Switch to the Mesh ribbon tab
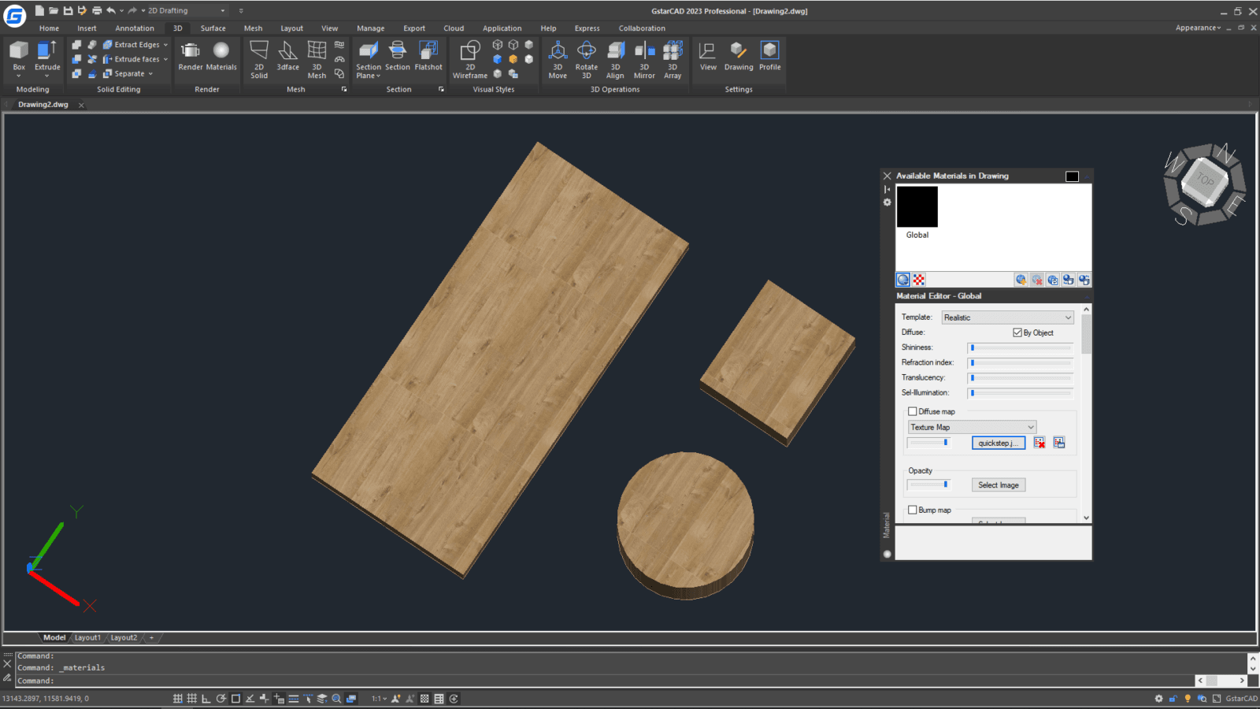Screen dimensions: 1260x709 click(253, 28)
